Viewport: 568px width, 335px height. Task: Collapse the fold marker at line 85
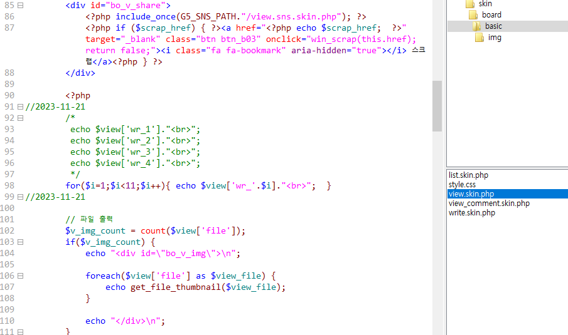pyautogui.click(x=21, y=6)
